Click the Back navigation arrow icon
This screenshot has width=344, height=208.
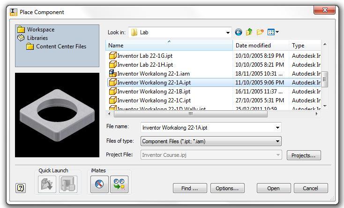click(x=239, y=32)
